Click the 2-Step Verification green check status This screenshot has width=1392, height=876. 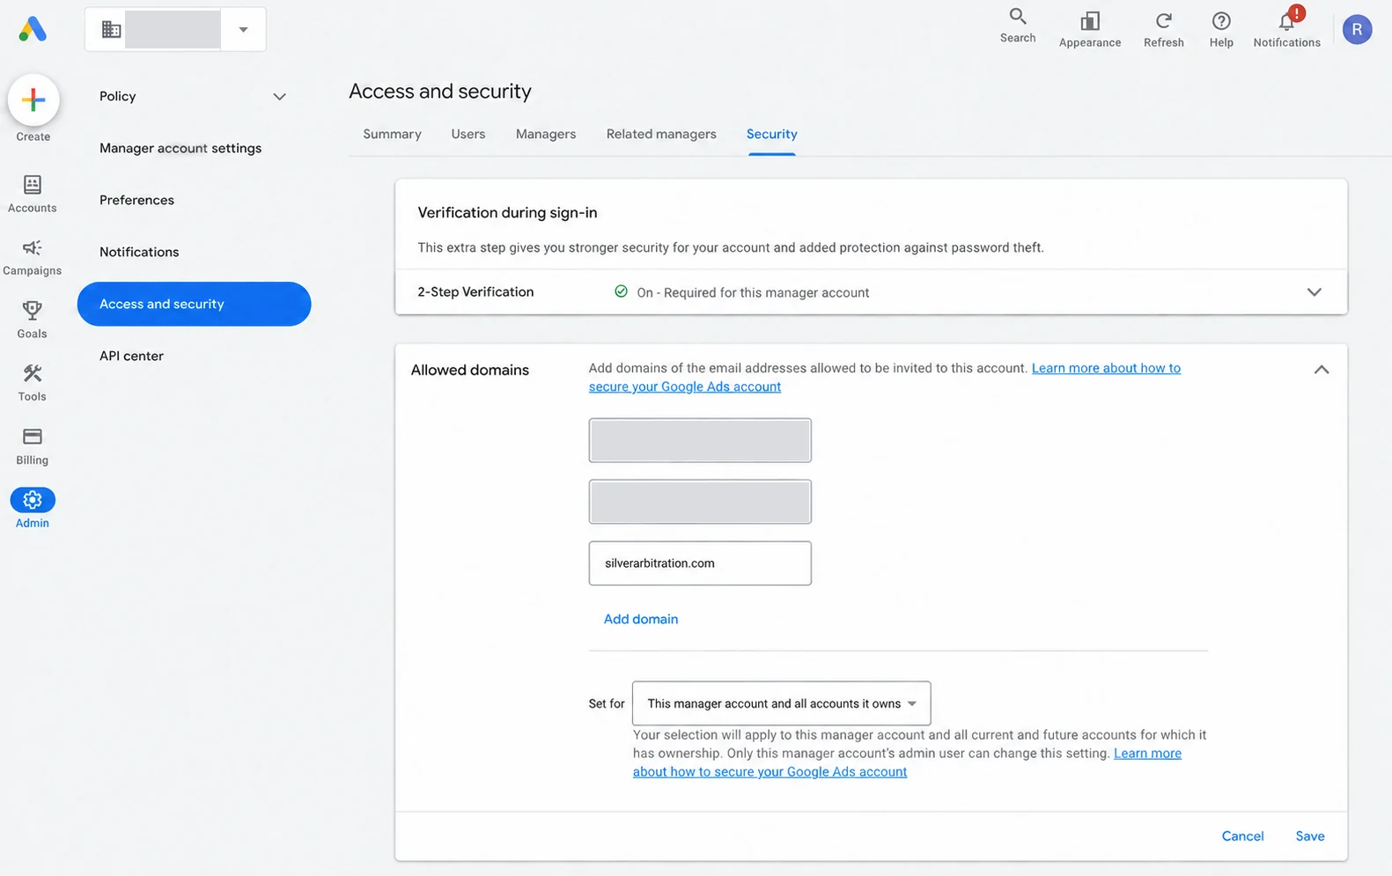click(x=621, y=291)
